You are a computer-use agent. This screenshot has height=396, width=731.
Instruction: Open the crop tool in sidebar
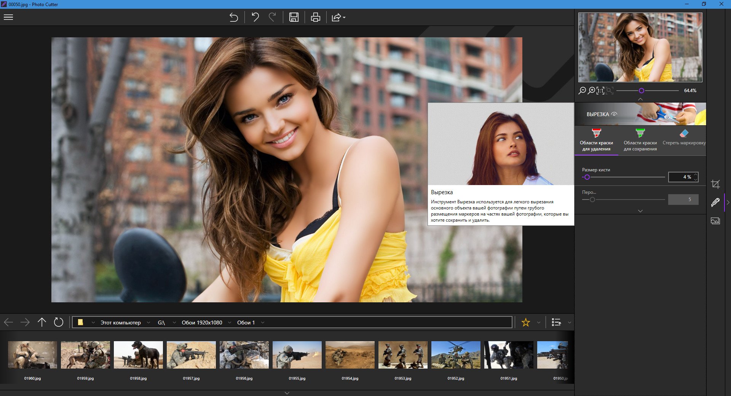715,184
